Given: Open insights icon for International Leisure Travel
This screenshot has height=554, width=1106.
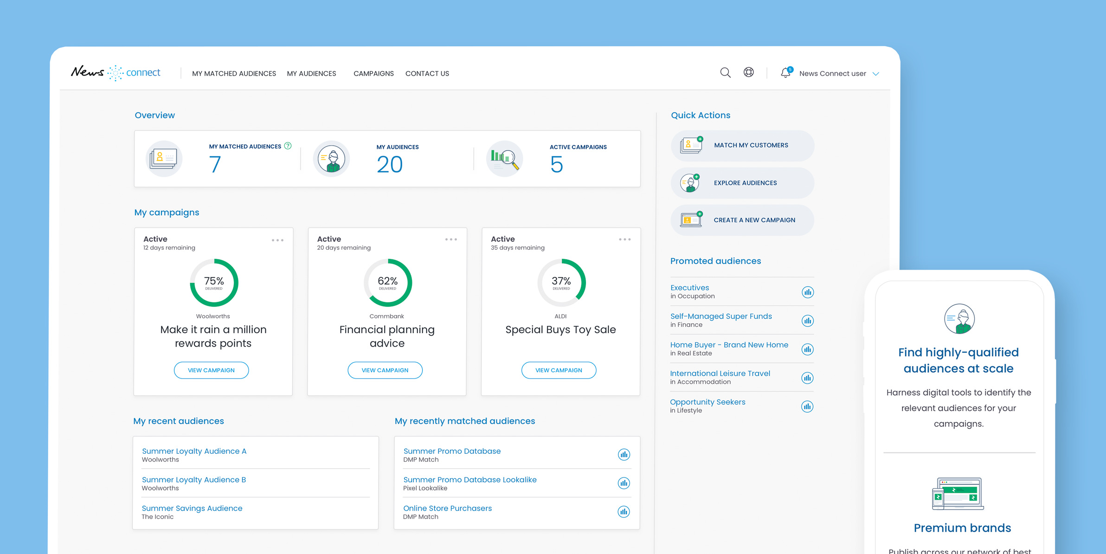Looking at the screenshot, I should click(x=807, y=378).
